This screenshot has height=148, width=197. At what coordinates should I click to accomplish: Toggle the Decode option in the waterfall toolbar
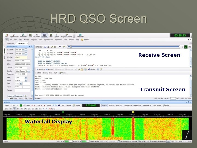pyautogui.click(x=68, y=106)
